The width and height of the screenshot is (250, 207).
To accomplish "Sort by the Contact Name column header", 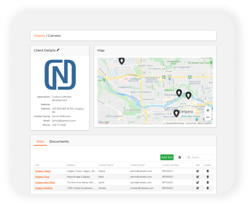I will coord(106,165).
